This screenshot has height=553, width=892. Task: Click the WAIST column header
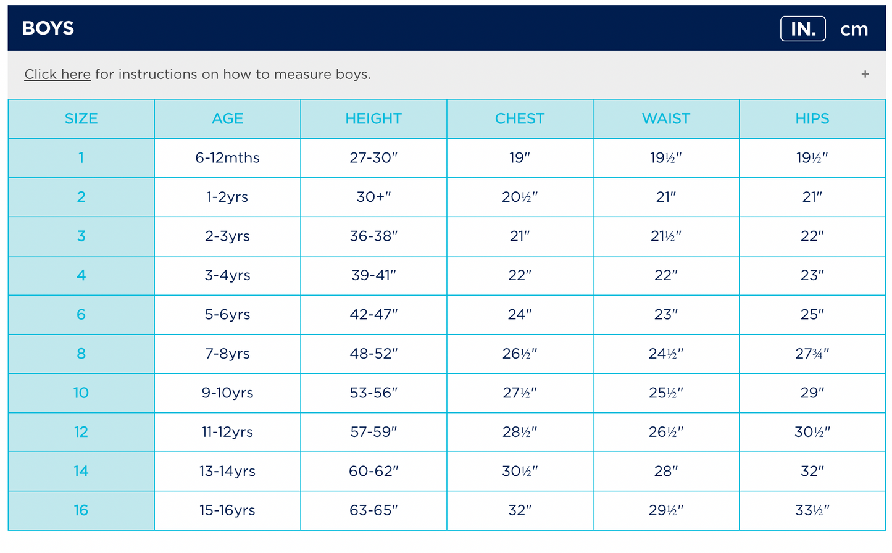click(x=666, y=118)
